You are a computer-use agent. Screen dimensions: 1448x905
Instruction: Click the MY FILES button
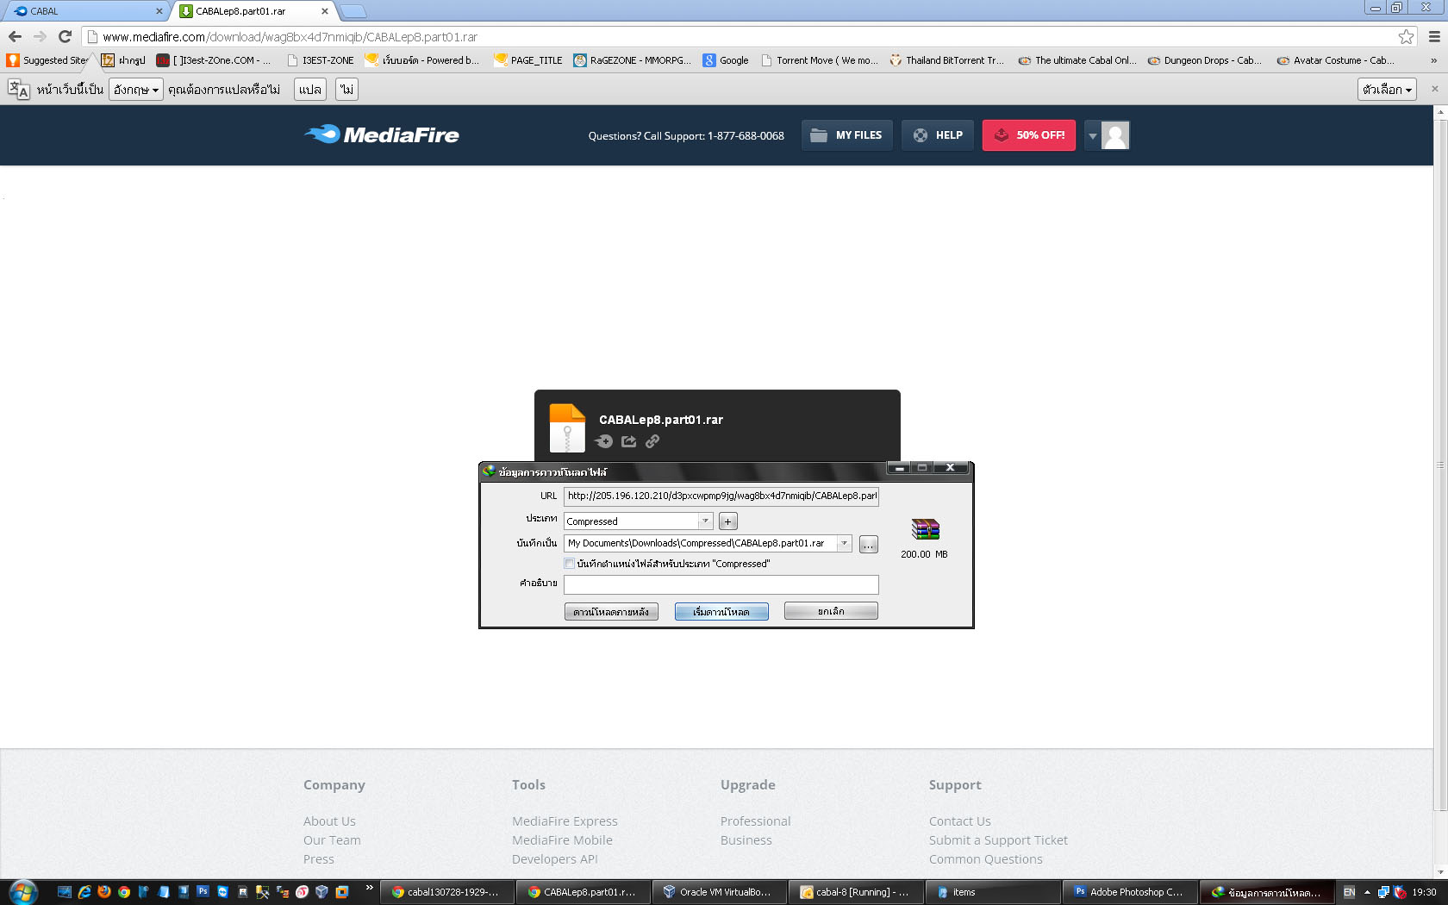pos(847,135)
